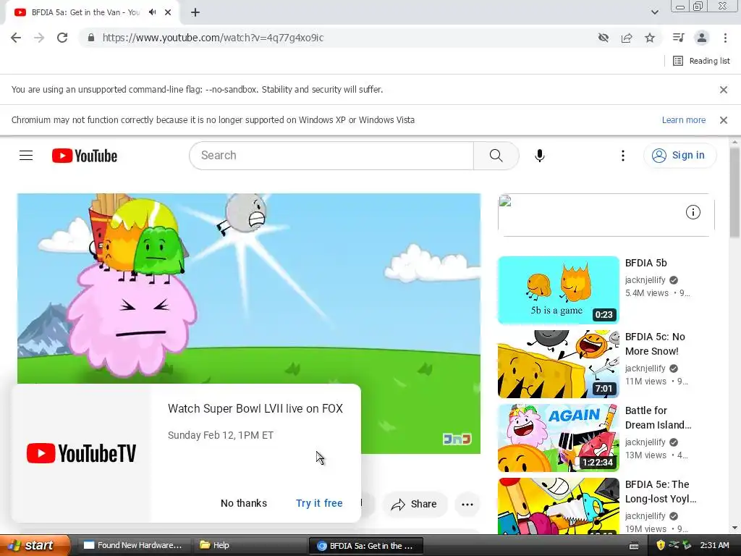Click the YouTubeTV logo in promo

point(81,453)
